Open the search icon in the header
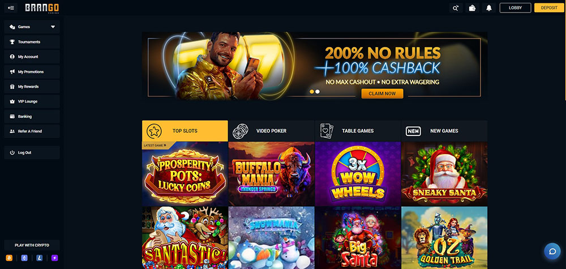Screen dimensions: 566x269 (x=456, y=8)
